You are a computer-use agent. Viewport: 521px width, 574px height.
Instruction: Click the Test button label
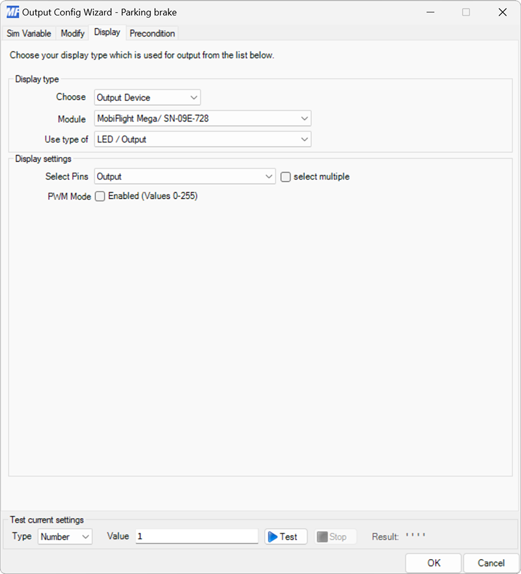pyautogui.click(x=289, y=536)
